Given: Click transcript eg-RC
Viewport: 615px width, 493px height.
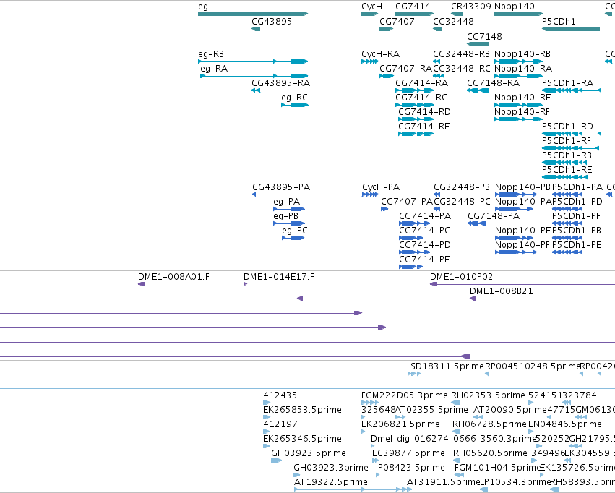Looking at the screenshot, I should tap(295, 105).
